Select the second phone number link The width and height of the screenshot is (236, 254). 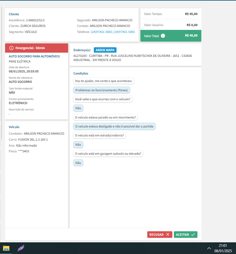pos(124,32)
